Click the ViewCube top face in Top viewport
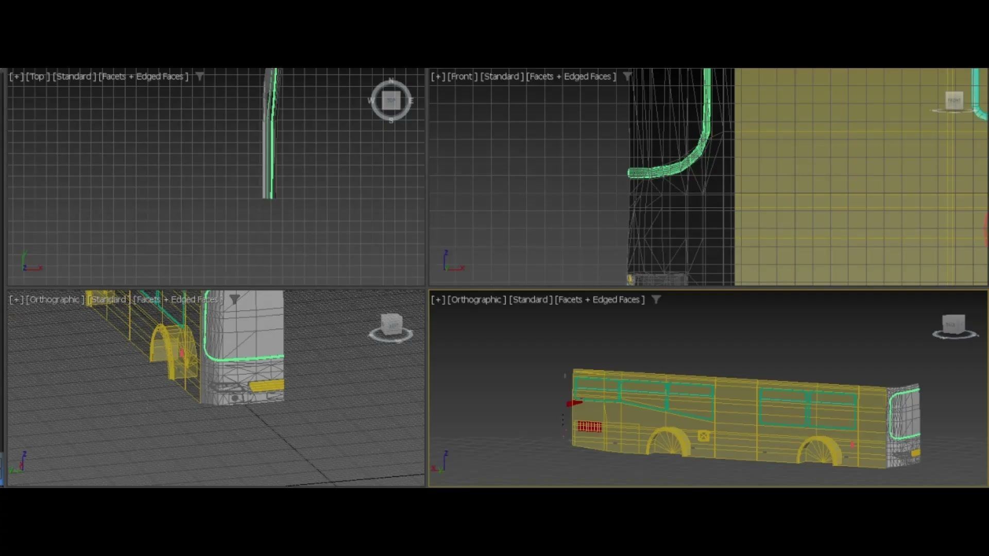 pyautogui.click(x=391, y=100)
